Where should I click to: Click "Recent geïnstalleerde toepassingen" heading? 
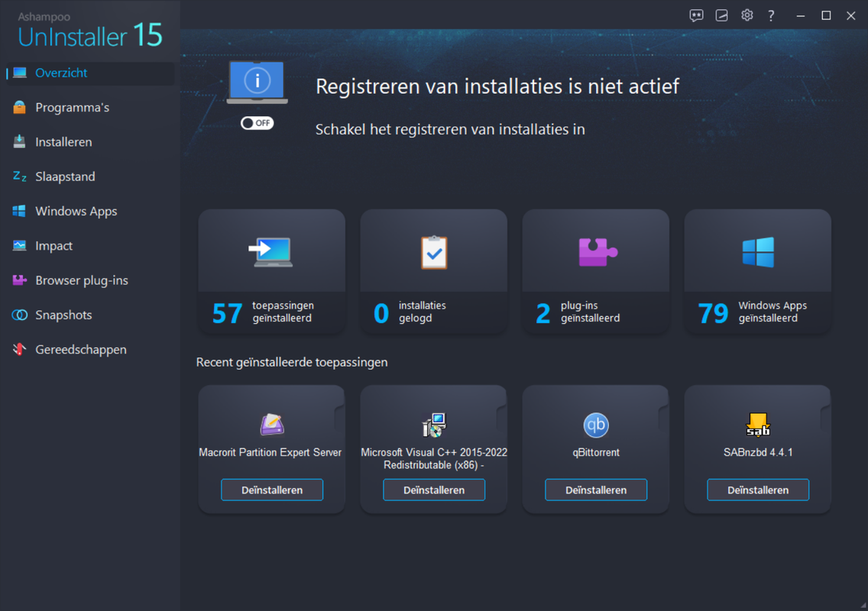292,363
